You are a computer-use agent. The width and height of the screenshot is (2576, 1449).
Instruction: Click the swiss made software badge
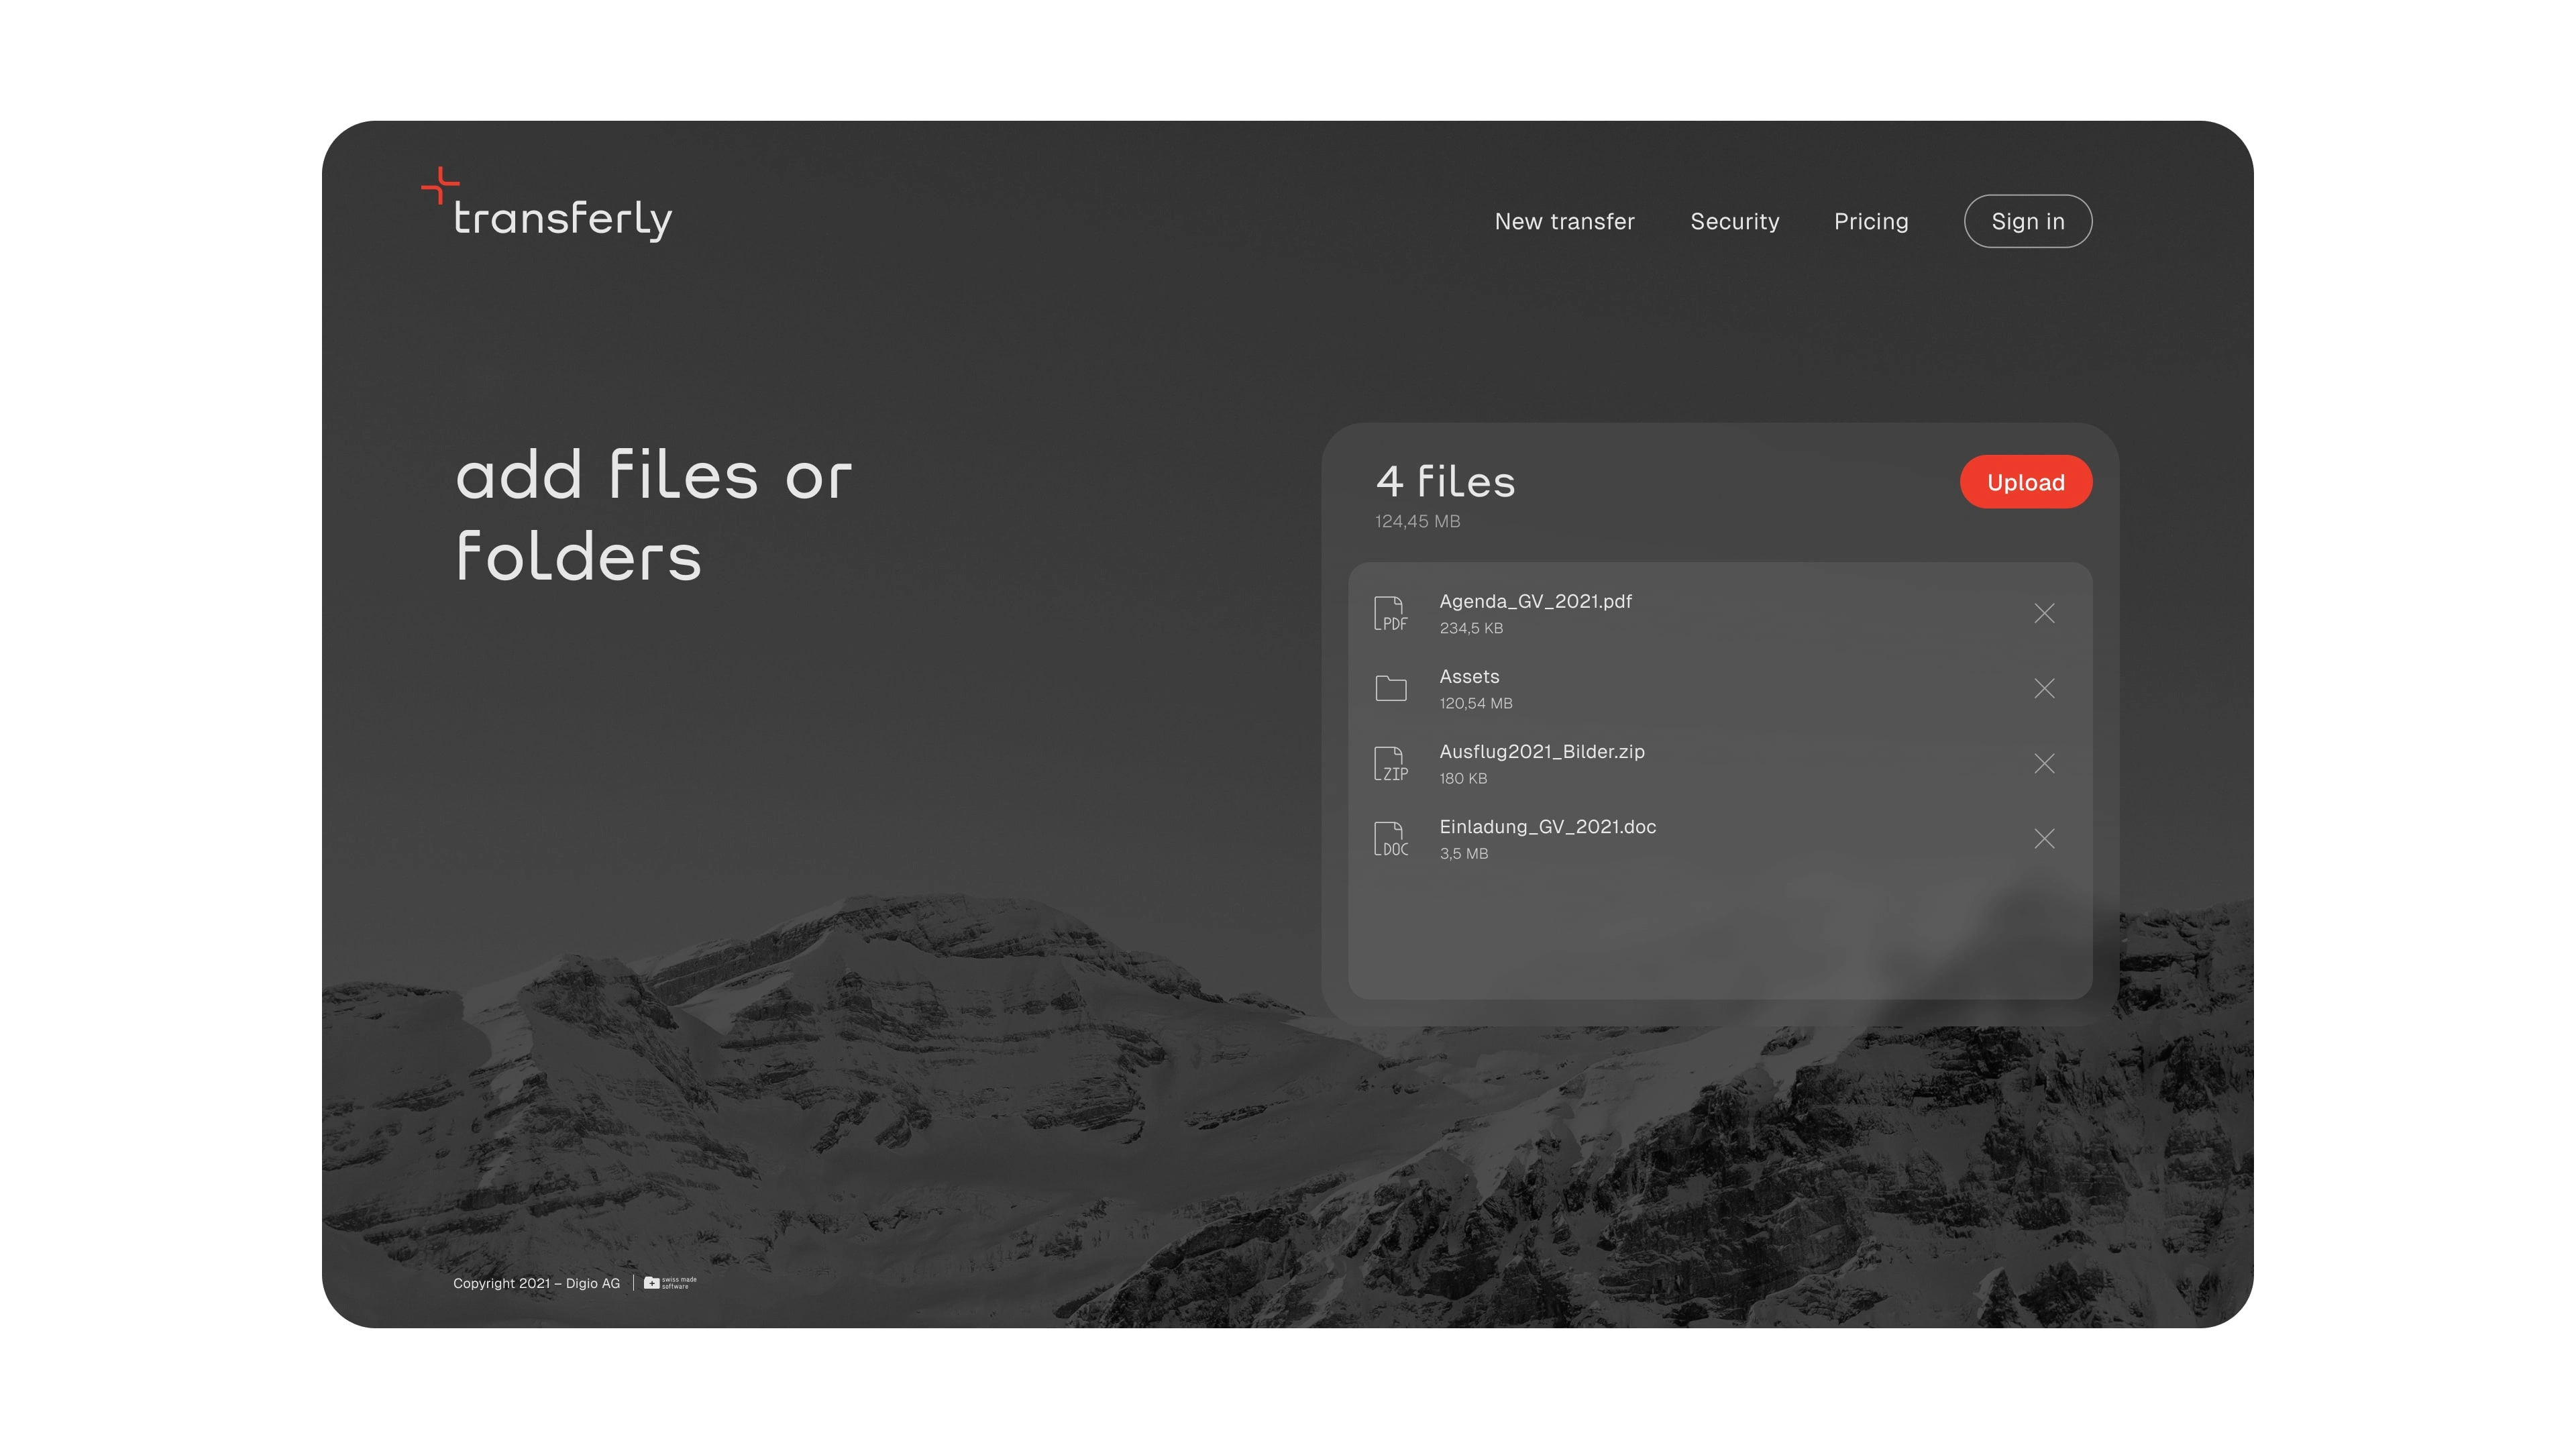pyautogui.click(x=670, y=1282)
